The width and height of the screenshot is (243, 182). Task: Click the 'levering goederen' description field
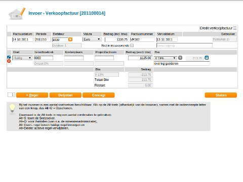182,64
